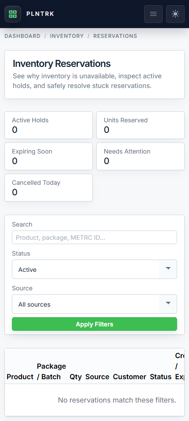Viewport: 189px width, 421px height.
Task: Toggle the light/dark theme sun icon
Action: (x=175, y=14)
